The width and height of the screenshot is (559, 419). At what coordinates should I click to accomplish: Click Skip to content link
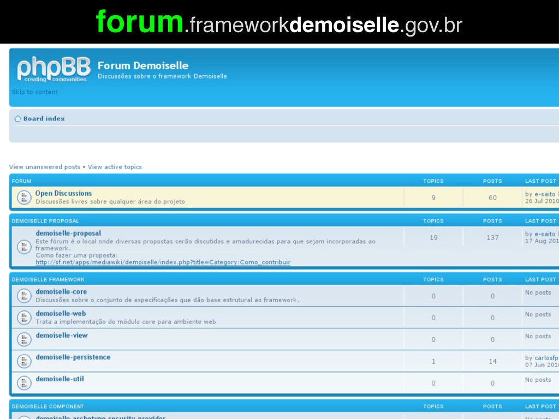coord(34,92)
